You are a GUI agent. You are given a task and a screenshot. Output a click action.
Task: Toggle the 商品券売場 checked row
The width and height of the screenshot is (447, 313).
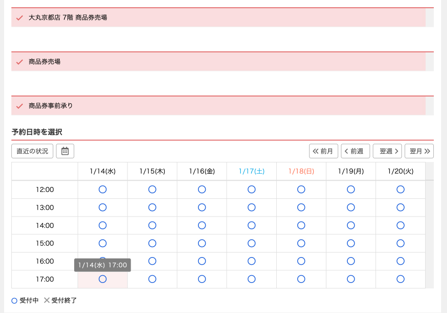[x=218, y=62]
